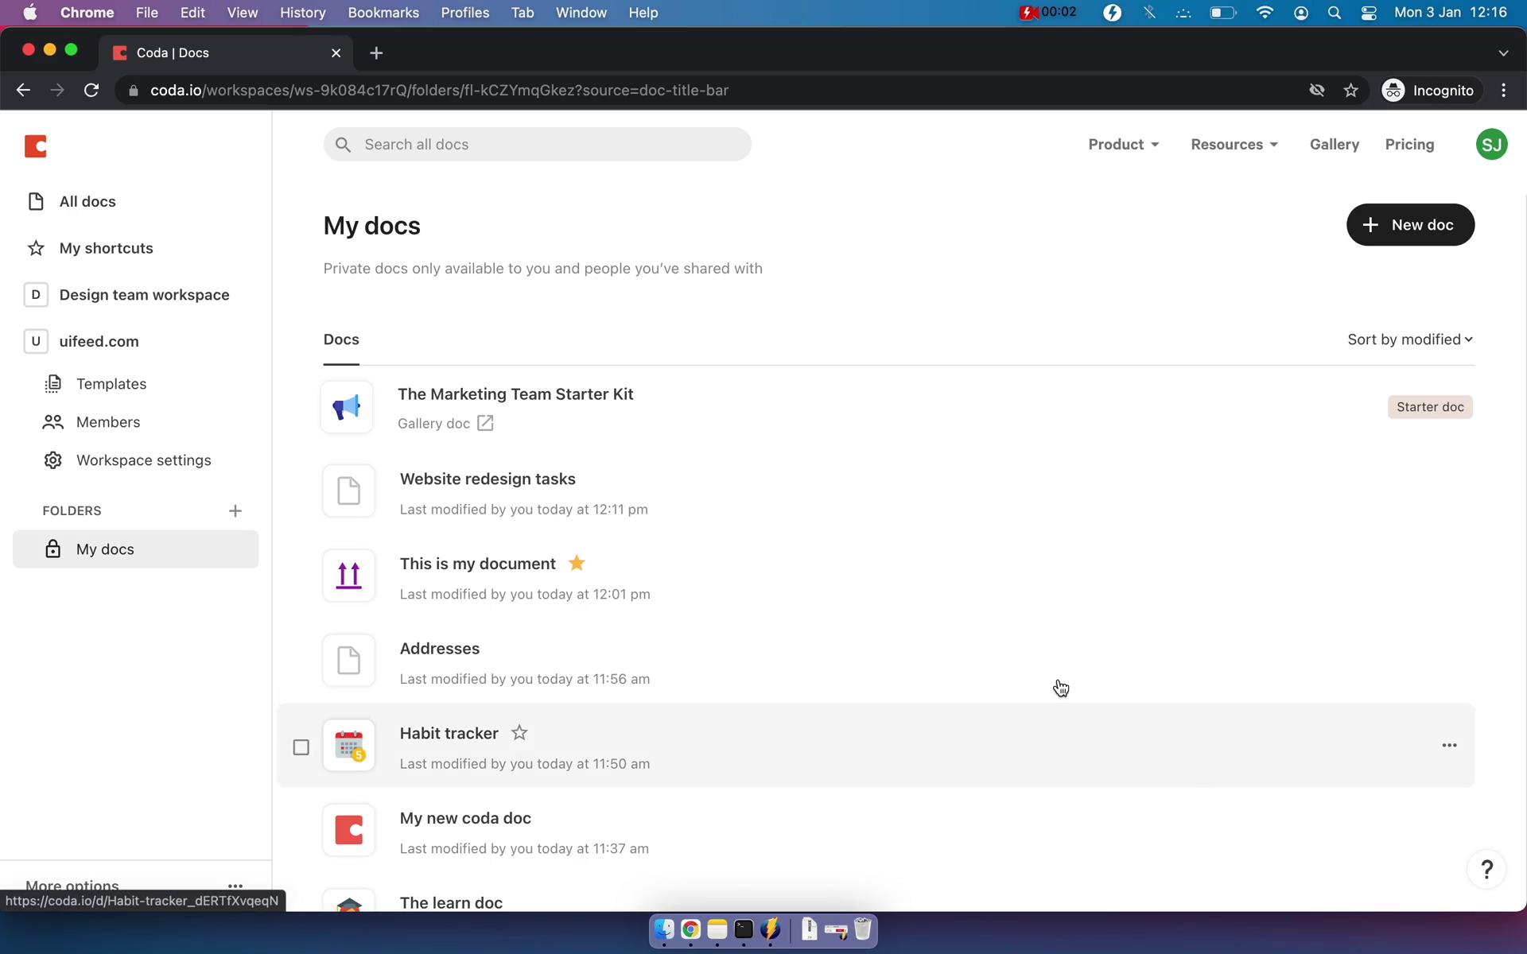Select My docs folder
This screenshot has width=1527, height=954.
tap(136, 549)
